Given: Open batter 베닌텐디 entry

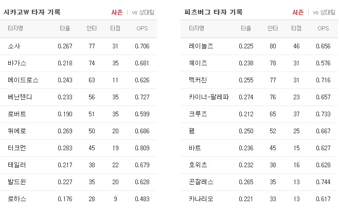Looking at the screenshot, I should point(20,97).
